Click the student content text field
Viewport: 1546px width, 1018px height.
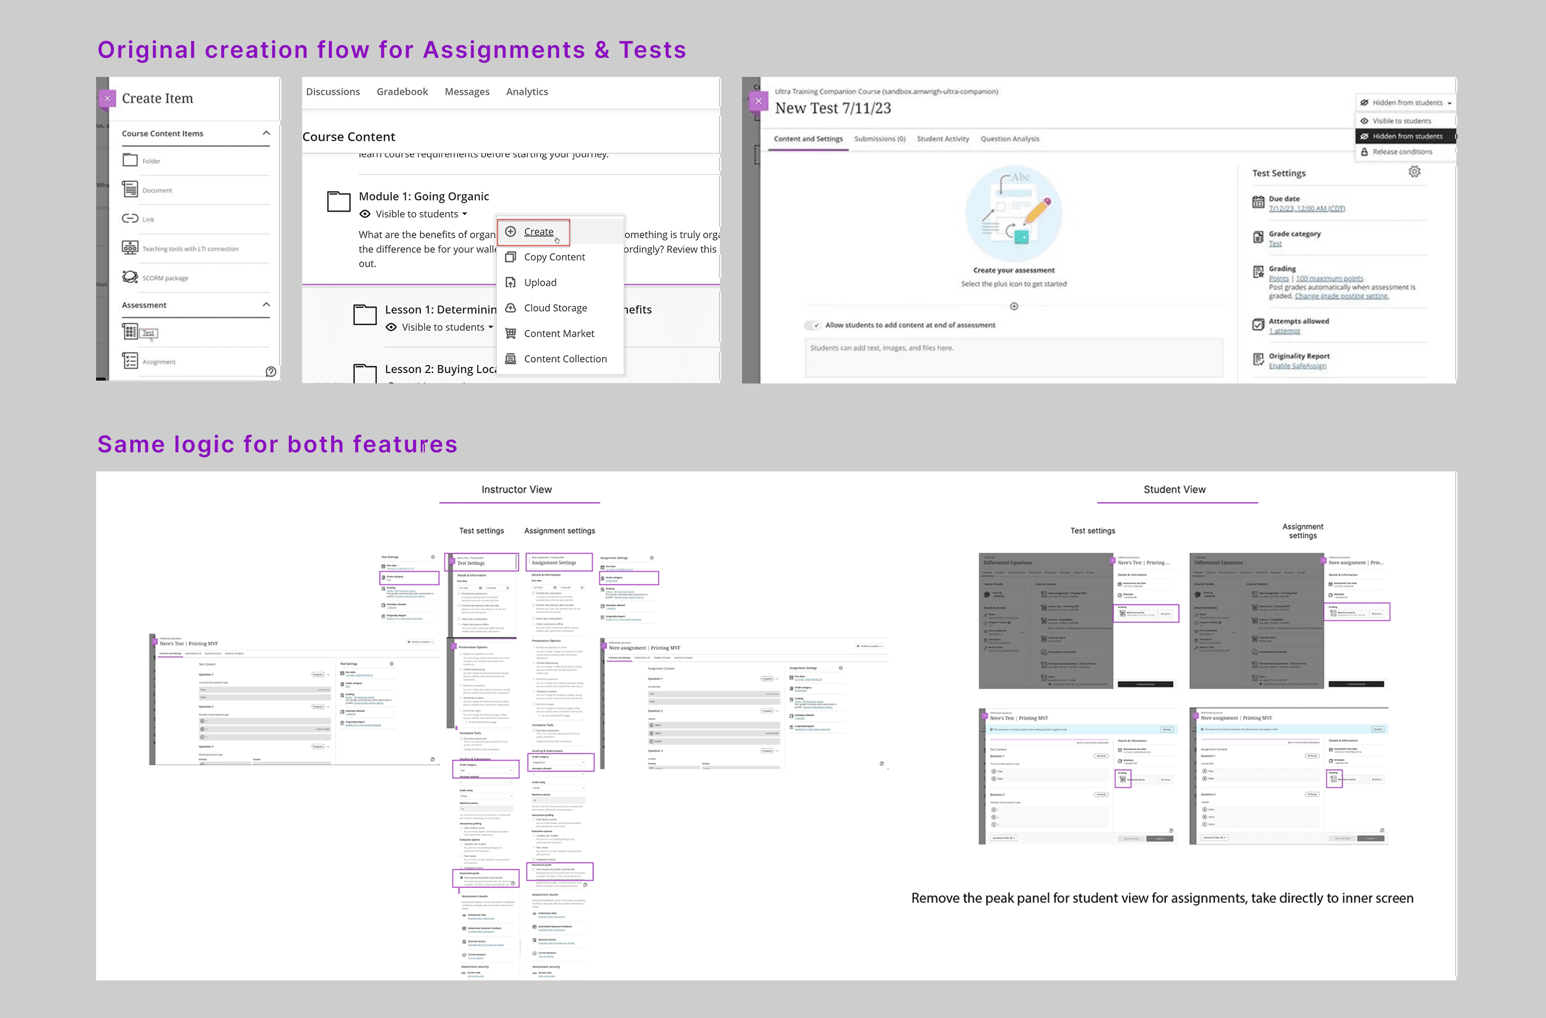(1013, 357)
